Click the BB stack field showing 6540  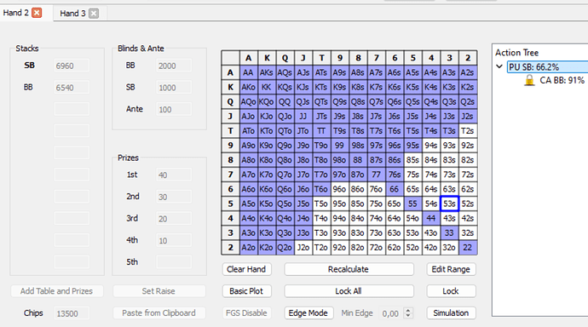tap(72, 88)
